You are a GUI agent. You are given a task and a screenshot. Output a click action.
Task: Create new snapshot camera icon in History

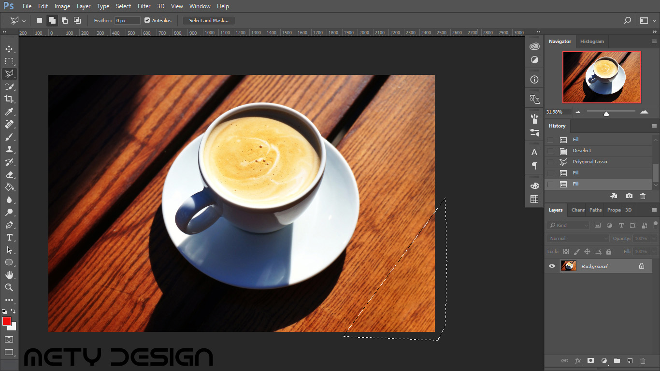629,196
